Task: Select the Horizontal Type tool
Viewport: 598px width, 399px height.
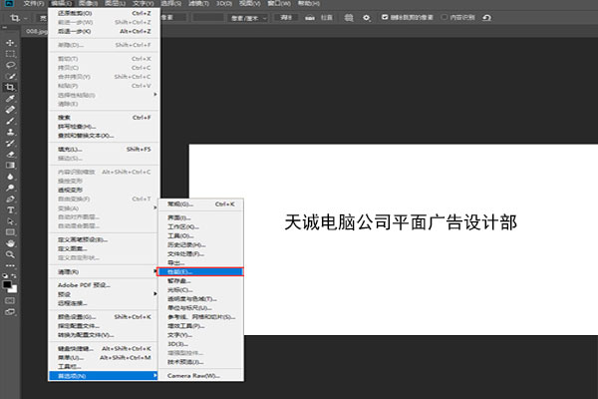Action: [x=10, y=209]
